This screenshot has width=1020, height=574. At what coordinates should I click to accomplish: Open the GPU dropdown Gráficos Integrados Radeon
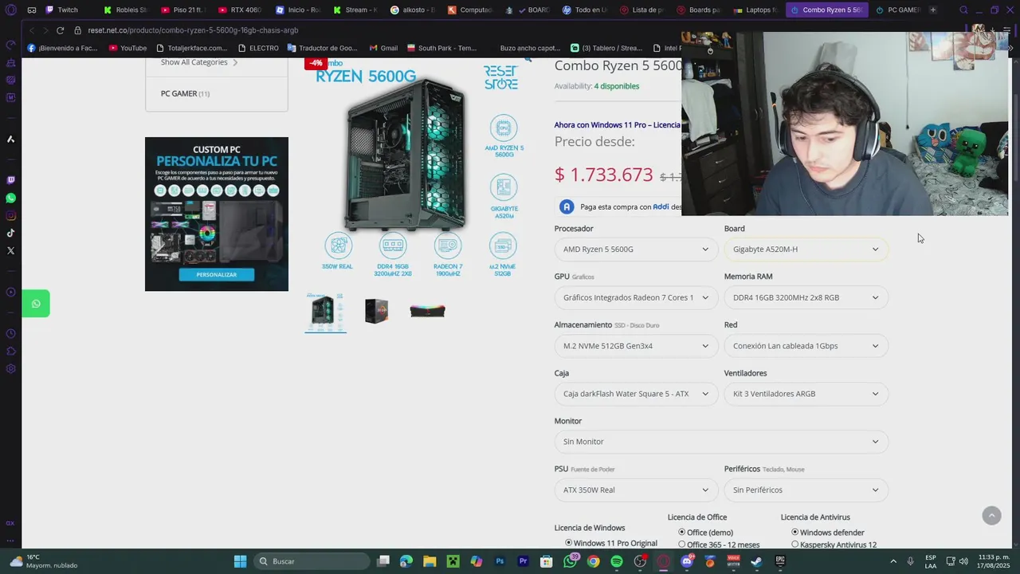point(636,297)
